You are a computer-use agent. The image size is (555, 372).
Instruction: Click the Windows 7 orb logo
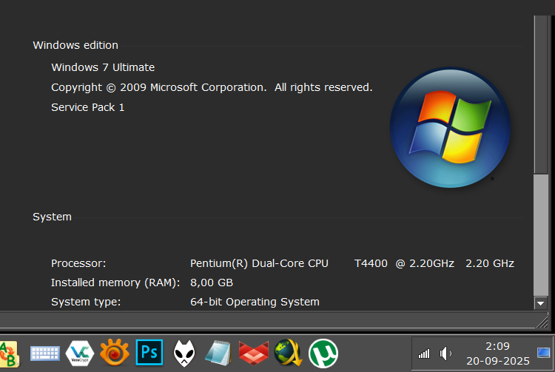point(450,127)
